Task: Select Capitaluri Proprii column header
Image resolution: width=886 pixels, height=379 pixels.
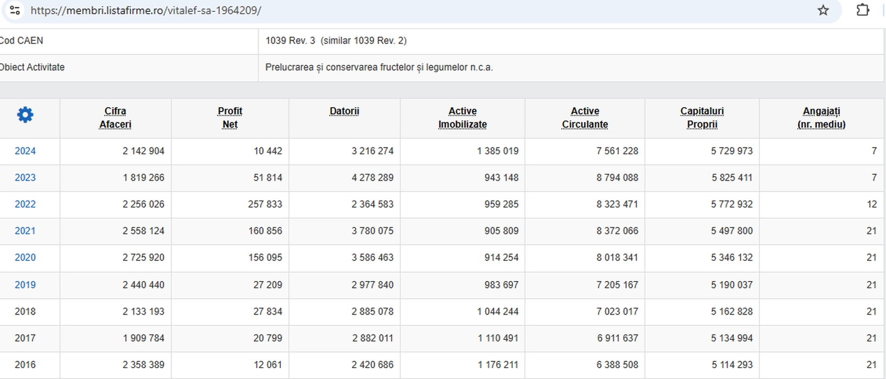Action: tap(702, 117)
